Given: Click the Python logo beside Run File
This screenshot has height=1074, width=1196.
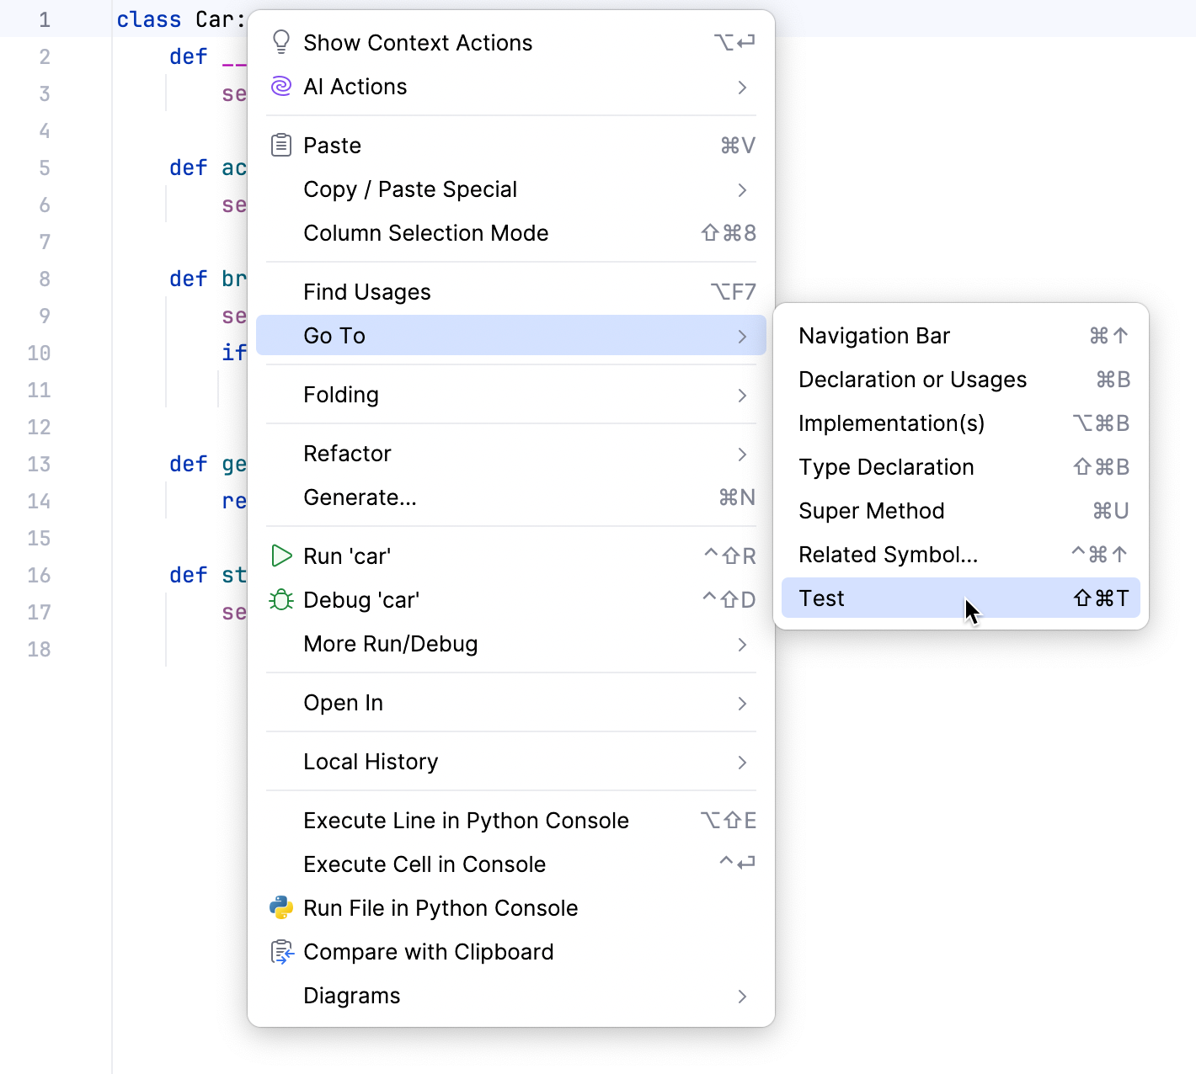Looking at the screenshot, I should click(281, 907).
